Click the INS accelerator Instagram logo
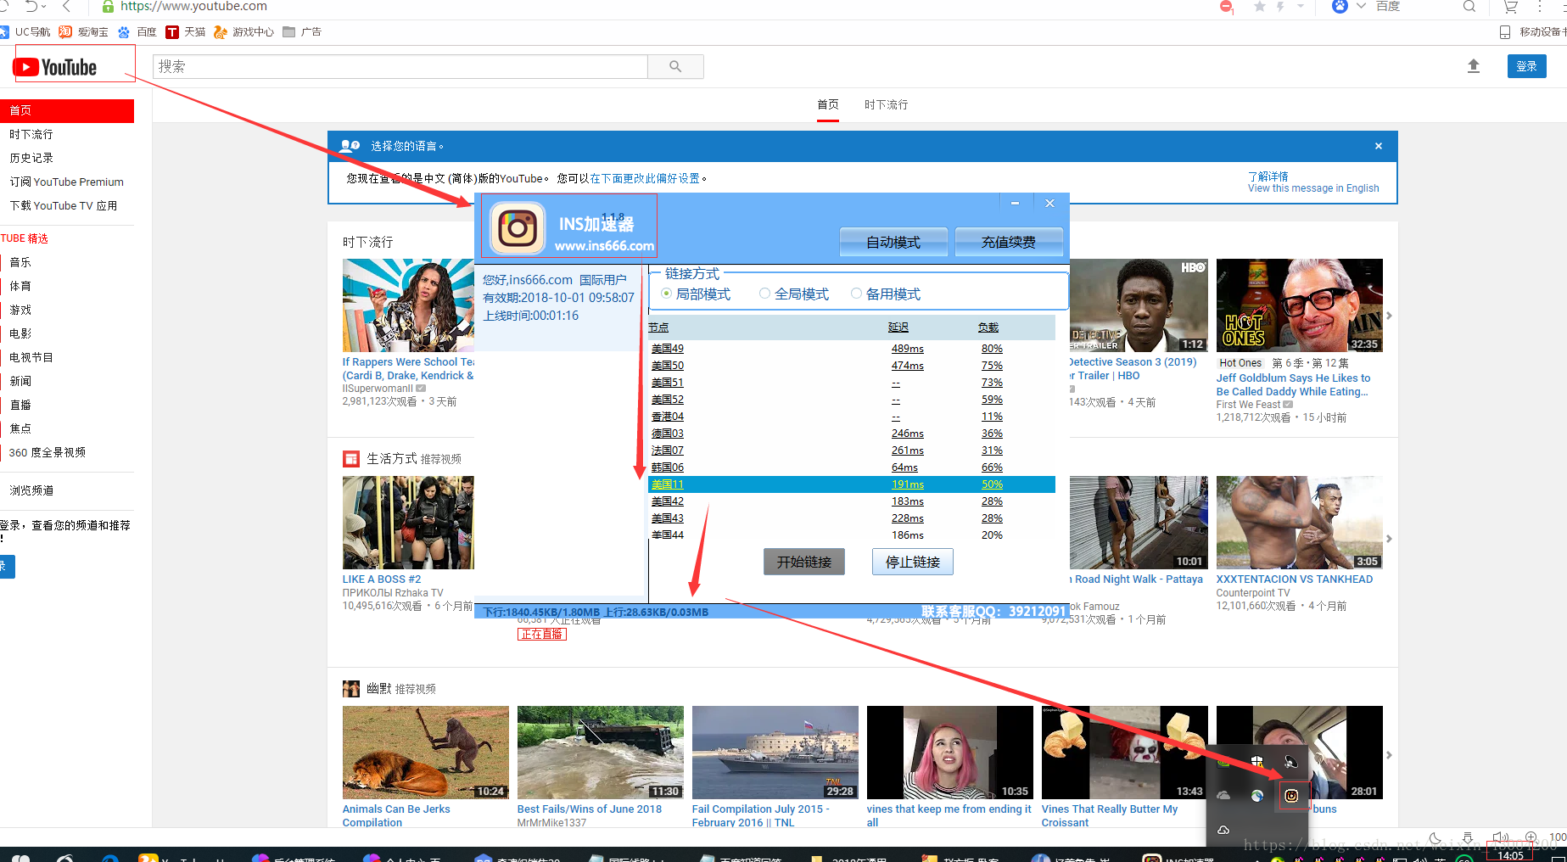 [x=518, y=227]
